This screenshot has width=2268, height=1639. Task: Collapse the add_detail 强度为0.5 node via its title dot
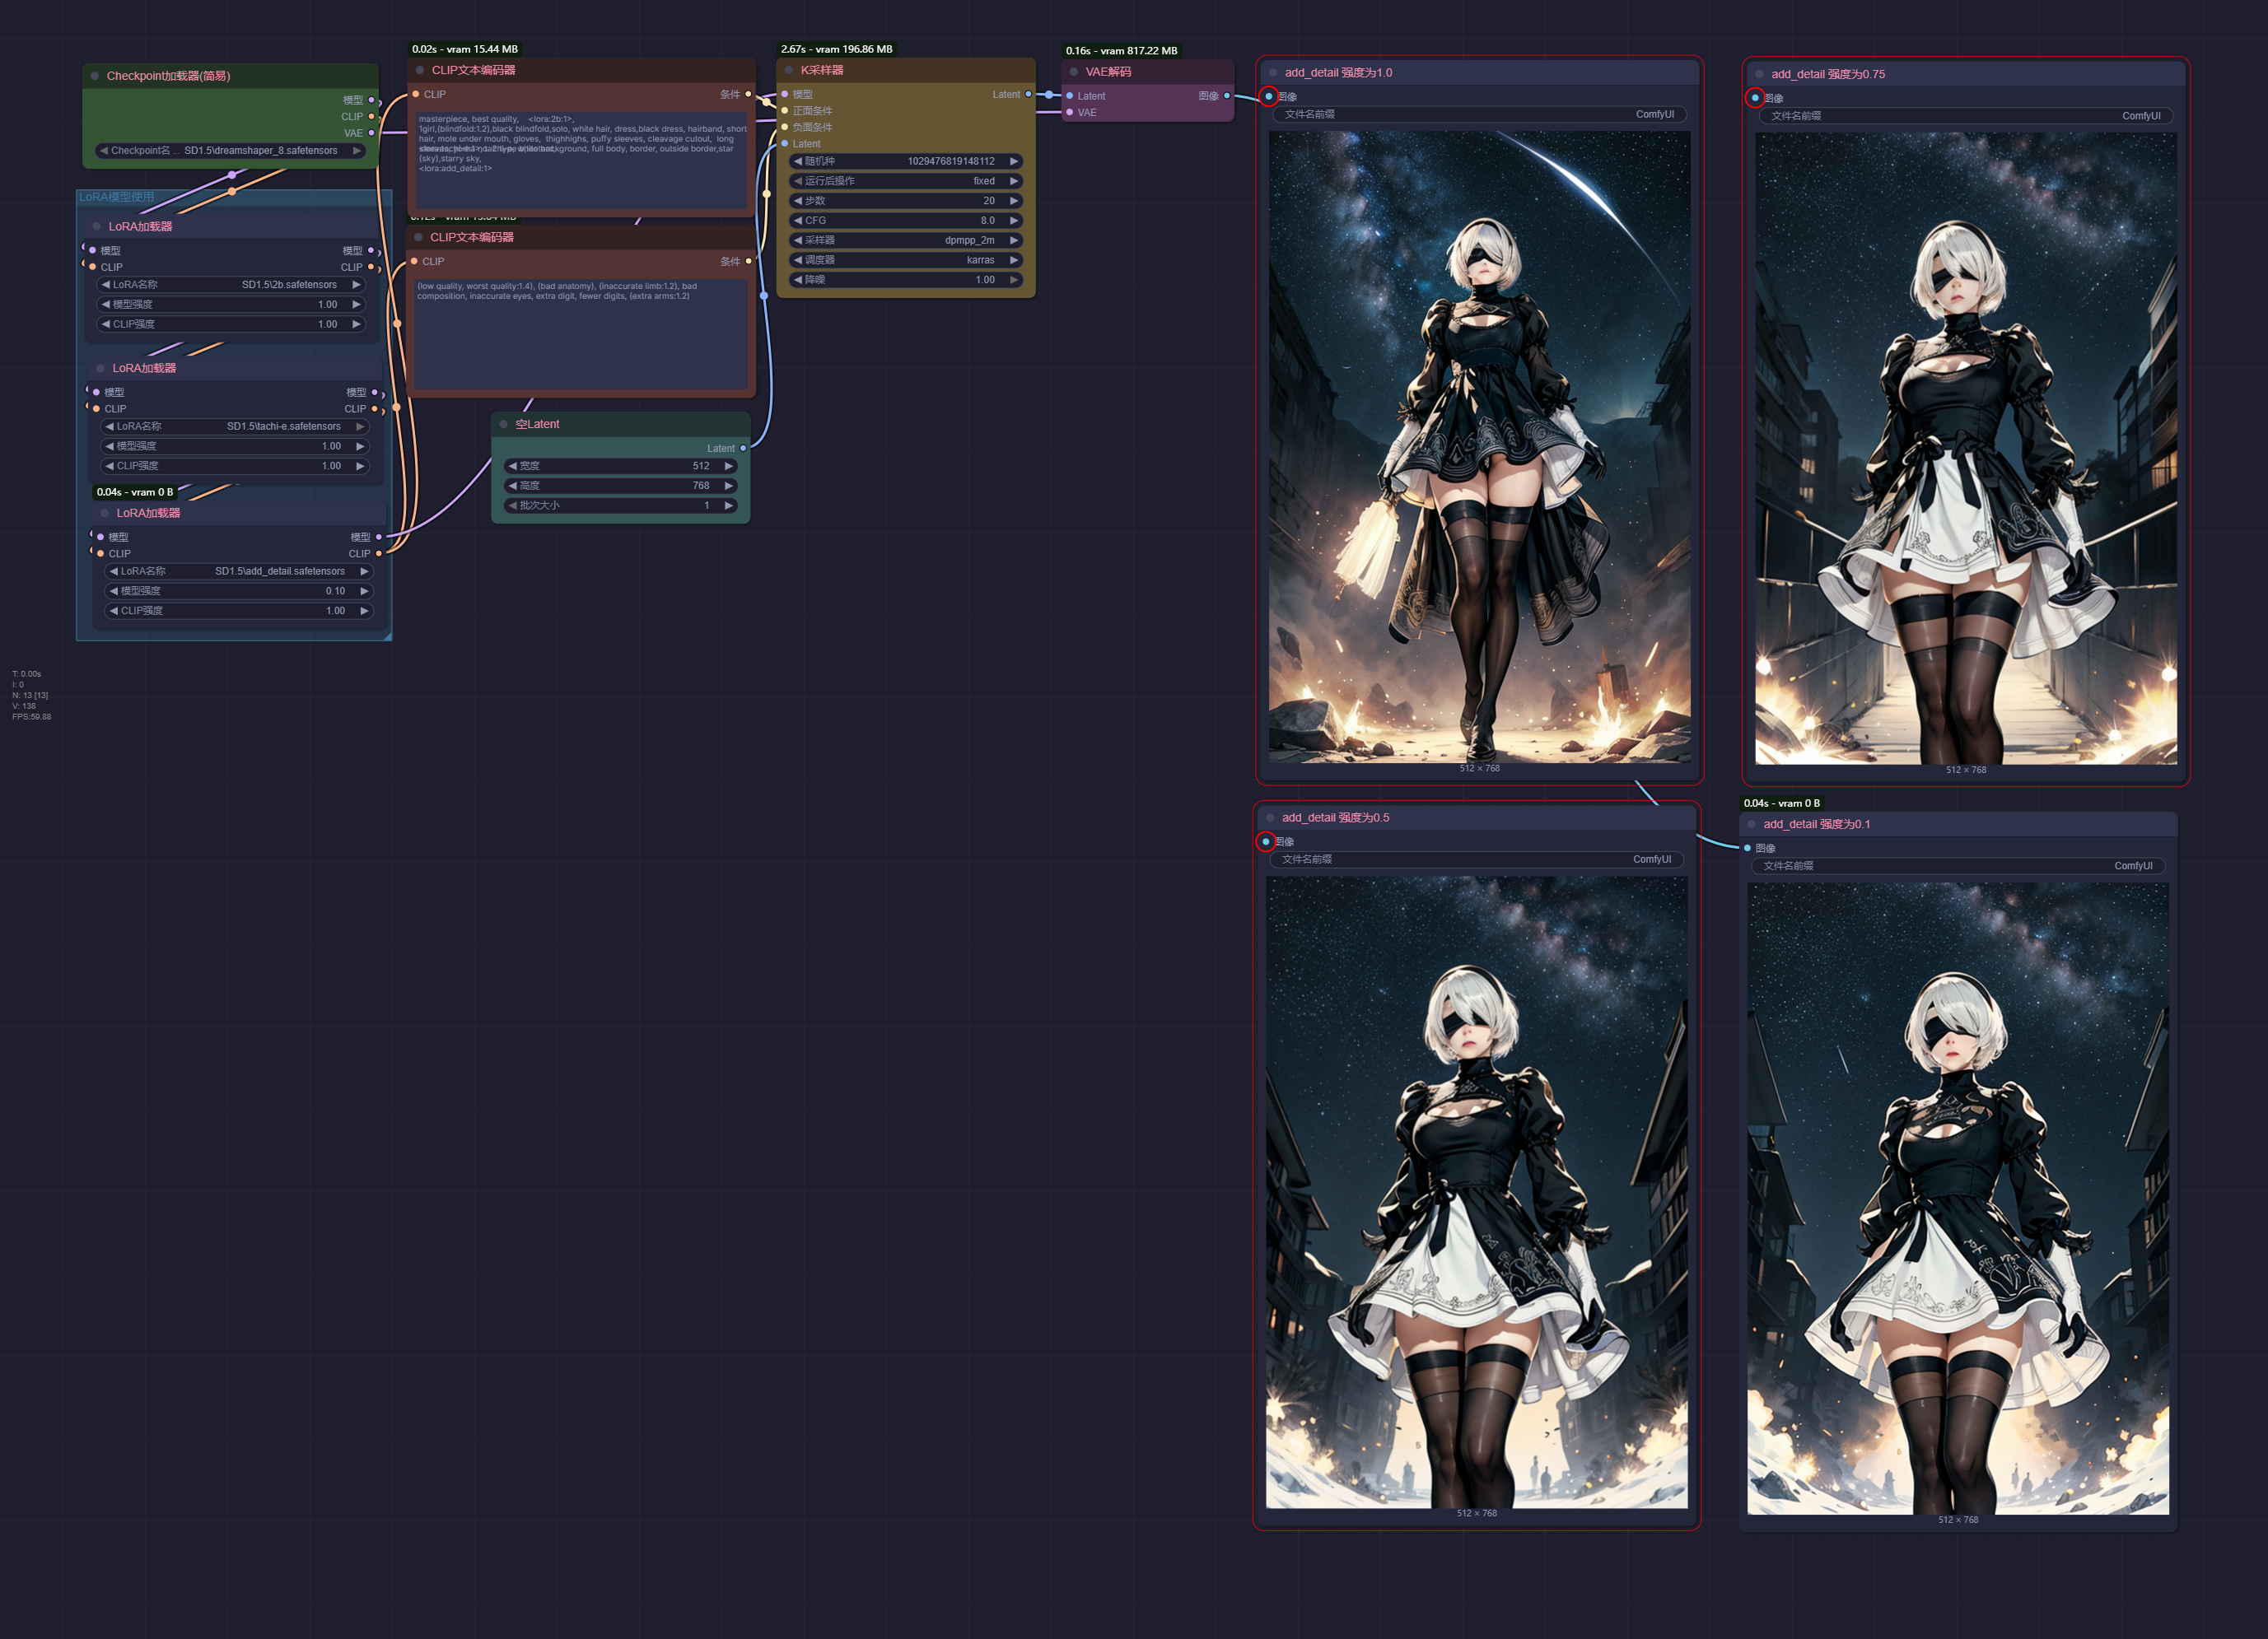click(1270, 818)
